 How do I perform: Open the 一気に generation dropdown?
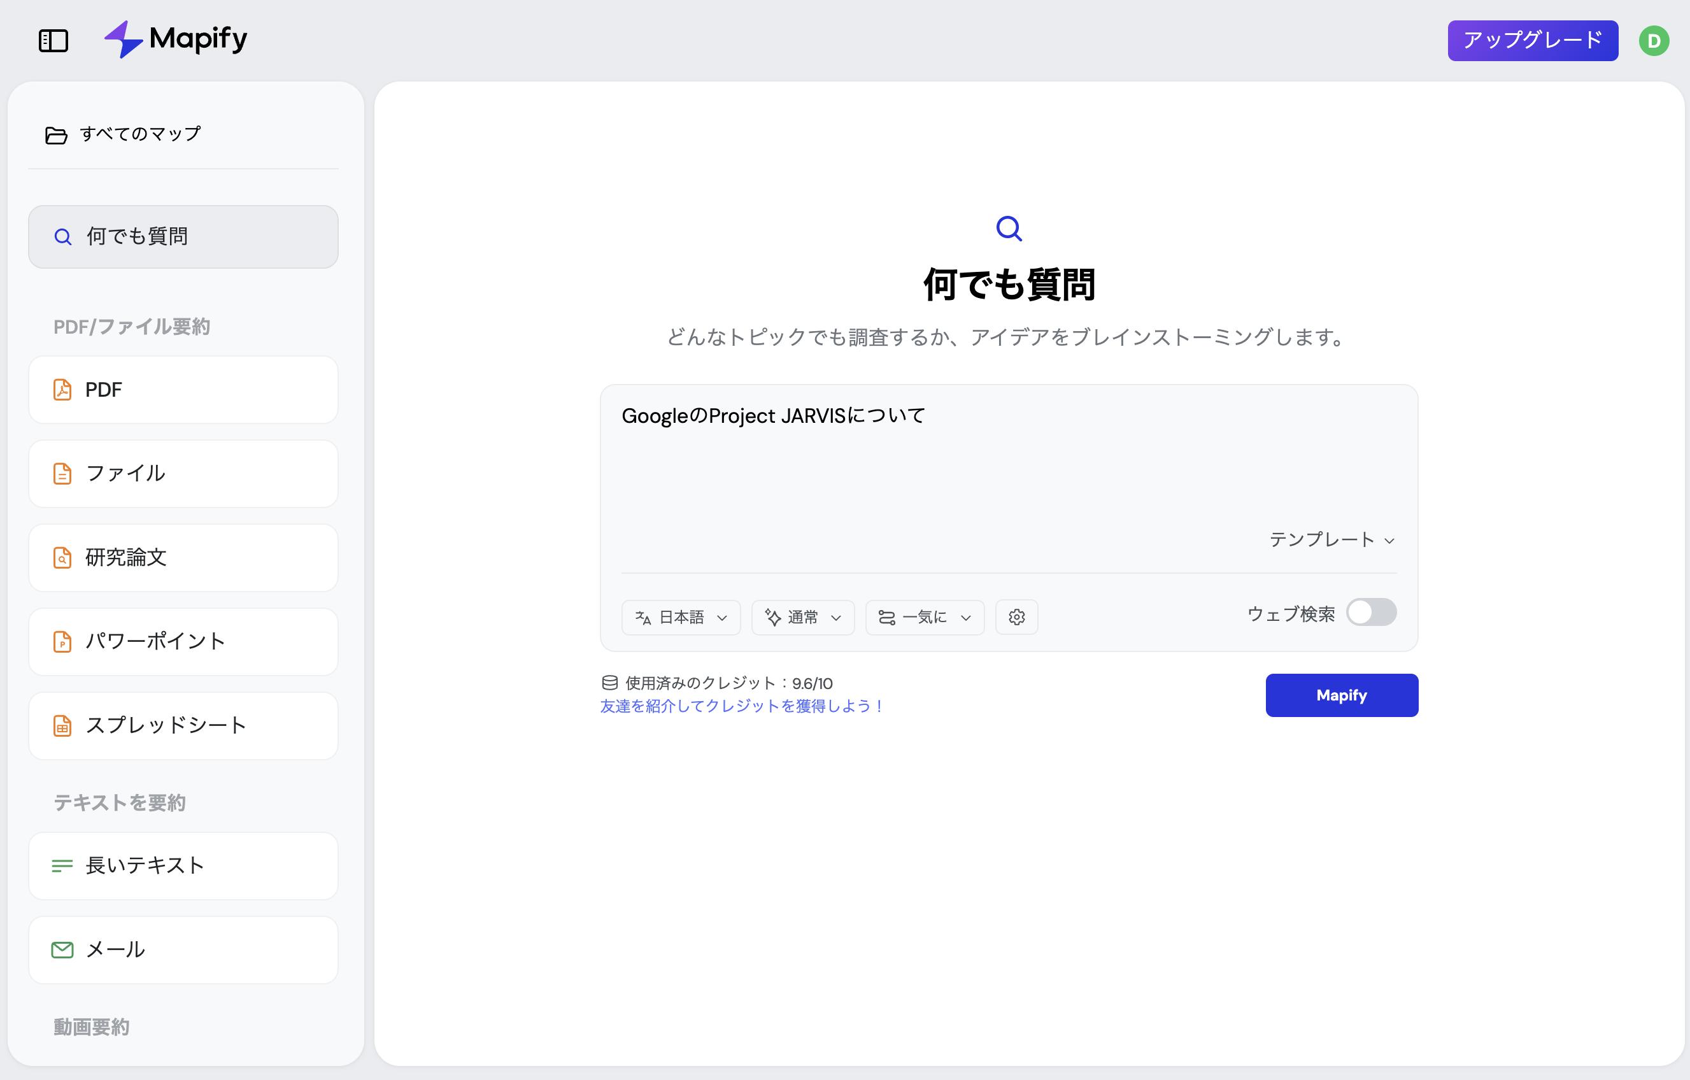[925, 618]
